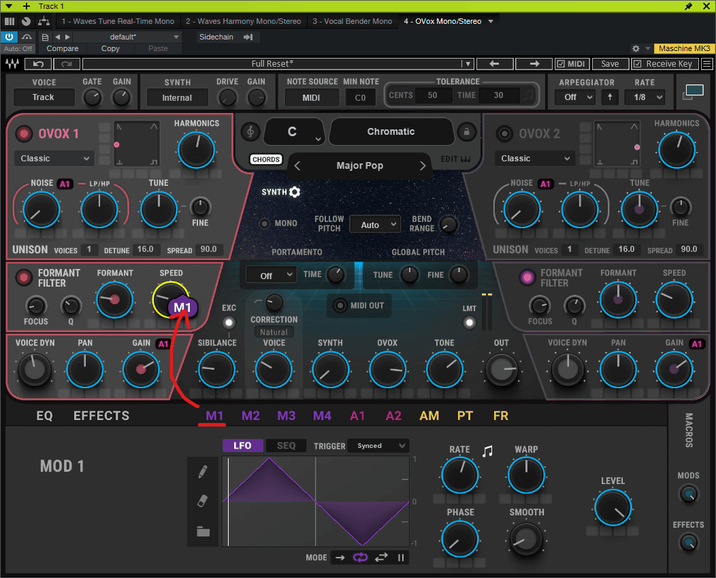
Task: Toggle the MIDI OUT button
Action: coord(340,306)
